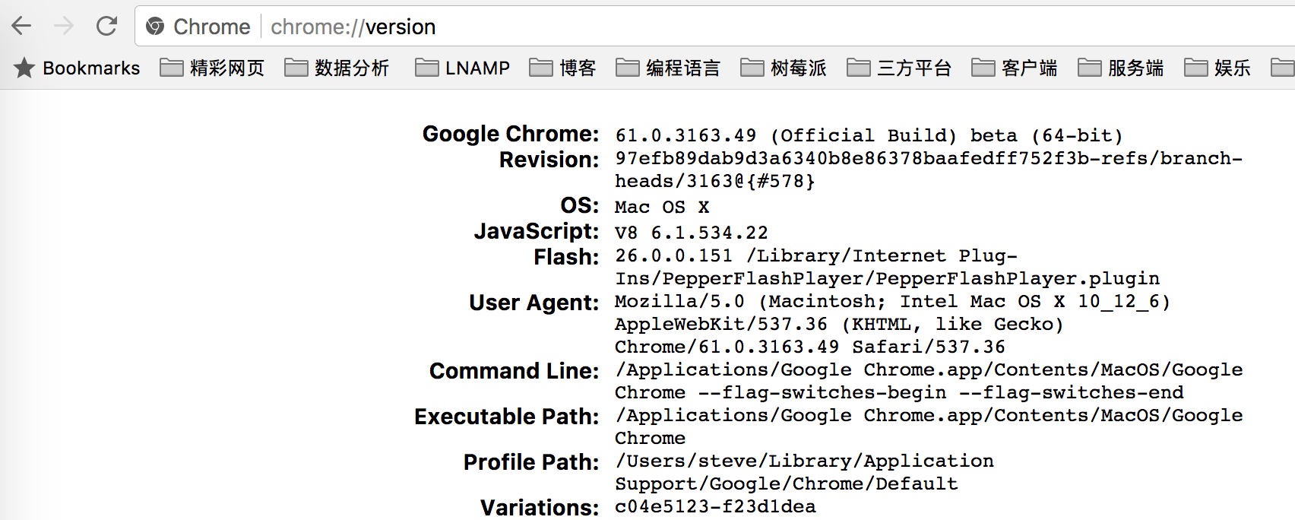This screenshot has height=520, width=1295.
Task: Click the Executable Path: label
Action: (x=507, y=417)
